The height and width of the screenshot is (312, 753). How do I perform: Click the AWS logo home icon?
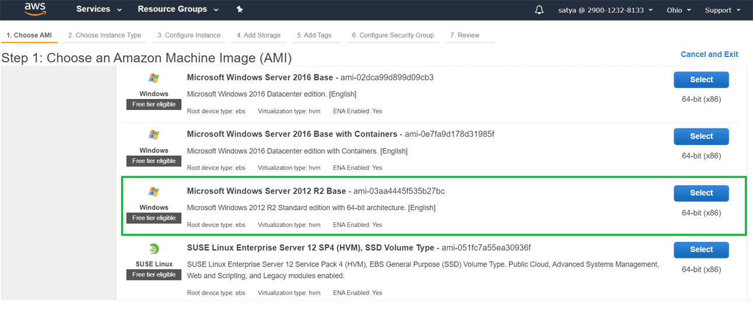point(35,9)
